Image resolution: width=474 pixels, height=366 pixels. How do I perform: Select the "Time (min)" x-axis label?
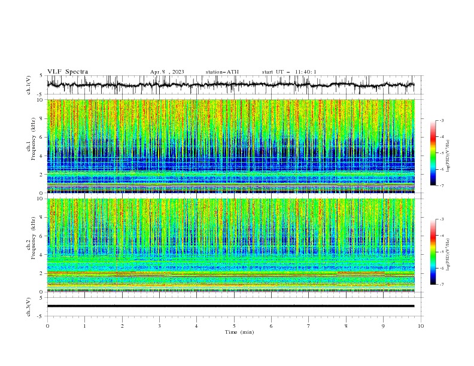pyautogui.click(x=239, y=332)
